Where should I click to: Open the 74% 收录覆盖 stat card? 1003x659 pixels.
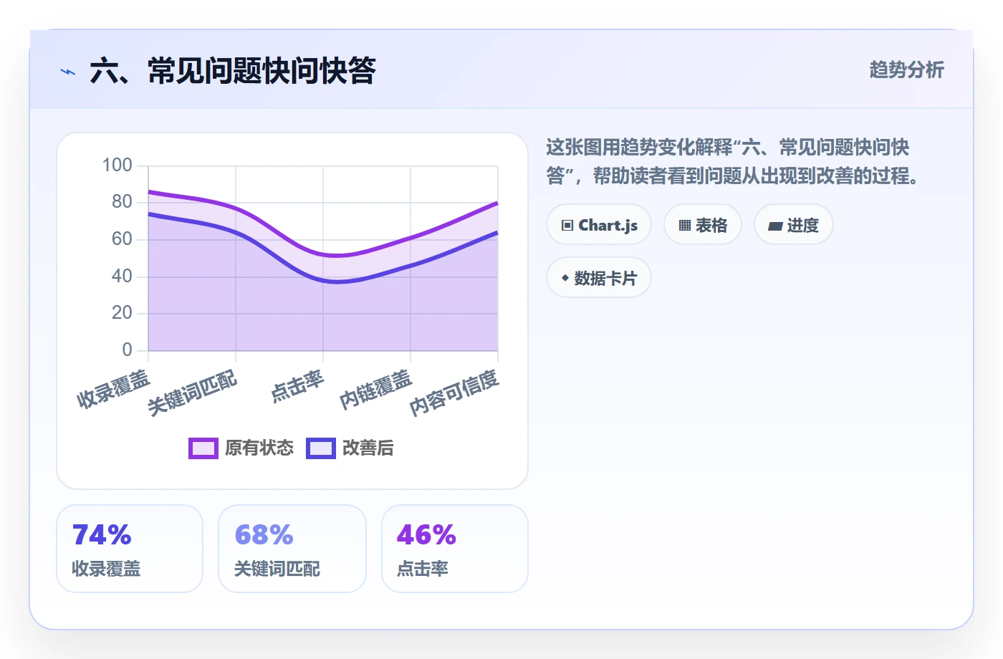tap(130, 549)
